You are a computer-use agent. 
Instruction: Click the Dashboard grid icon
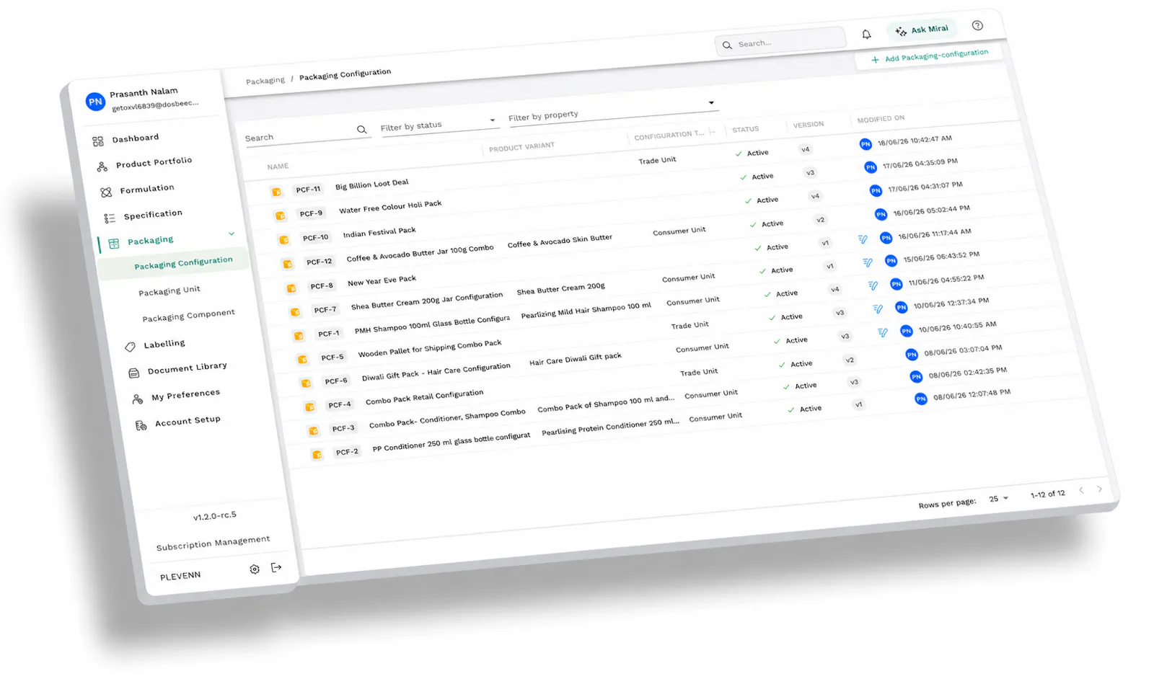click(x=98, y=141)
